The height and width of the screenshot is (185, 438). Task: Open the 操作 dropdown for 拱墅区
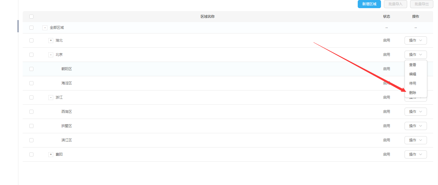click(415, 126)
